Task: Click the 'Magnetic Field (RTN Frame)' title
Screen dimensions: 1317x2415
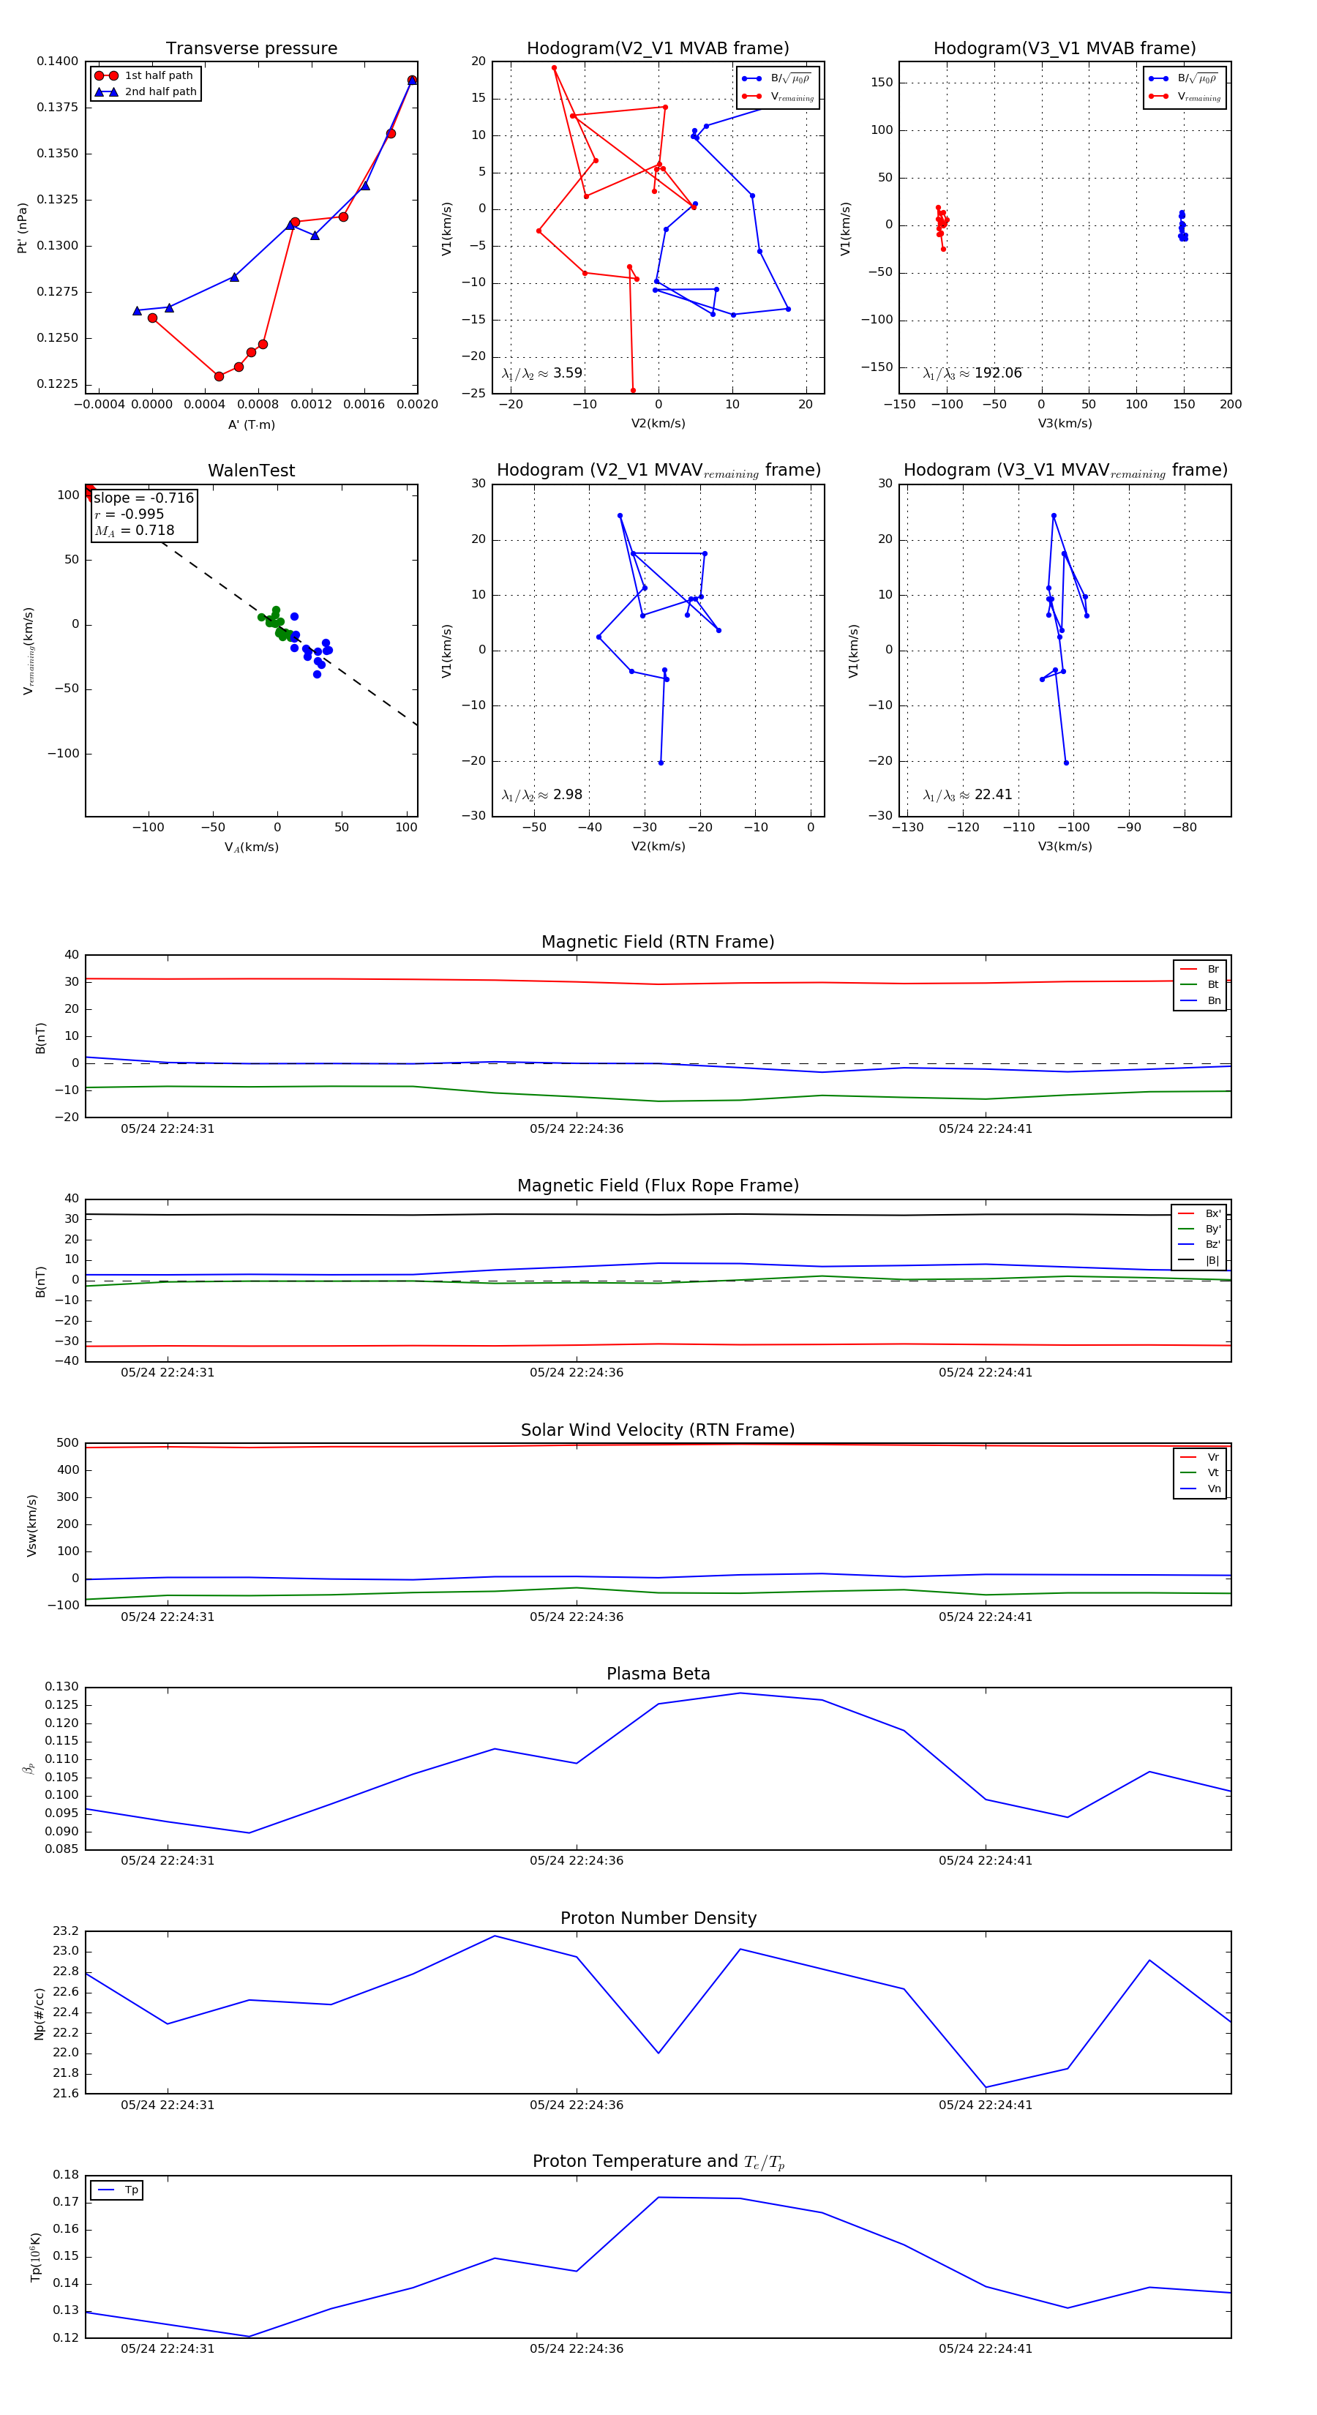Action: [x=658, y=942]
